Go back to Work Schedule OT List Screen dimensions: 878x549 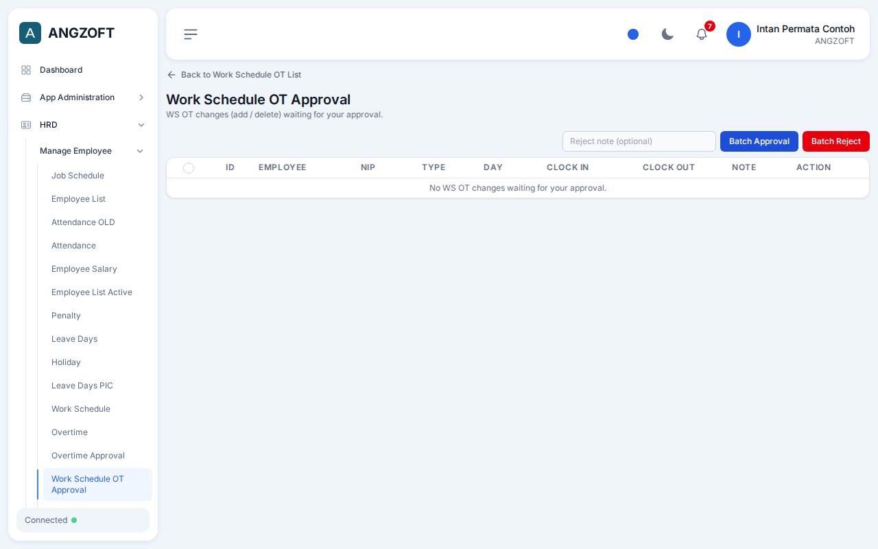[x=234, y=75]
